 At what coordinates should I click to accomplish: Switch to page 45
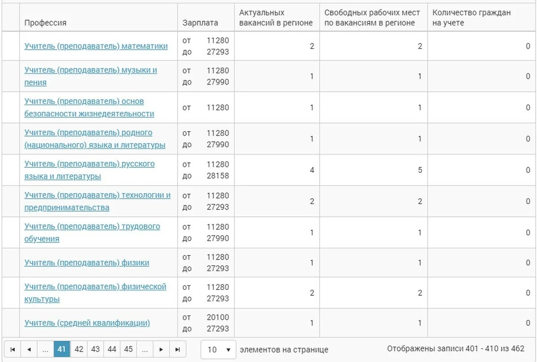[x=128, y=349]
